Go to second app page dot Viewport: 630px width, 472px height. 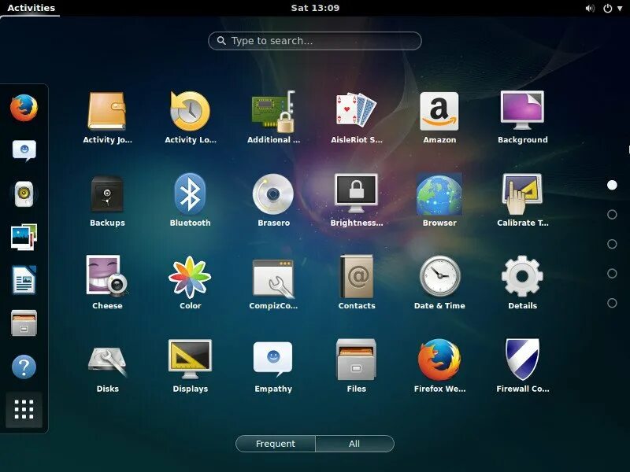click(612, 214)
